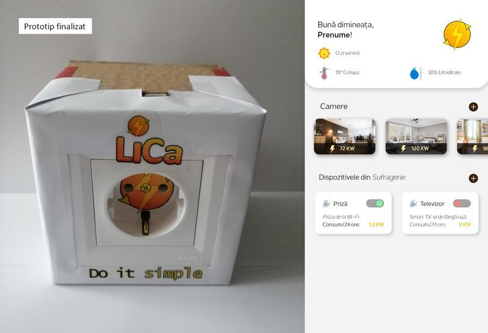488x333 pixels.
Task: Add a new room with Camere plus
Action: tap(473, 107)
